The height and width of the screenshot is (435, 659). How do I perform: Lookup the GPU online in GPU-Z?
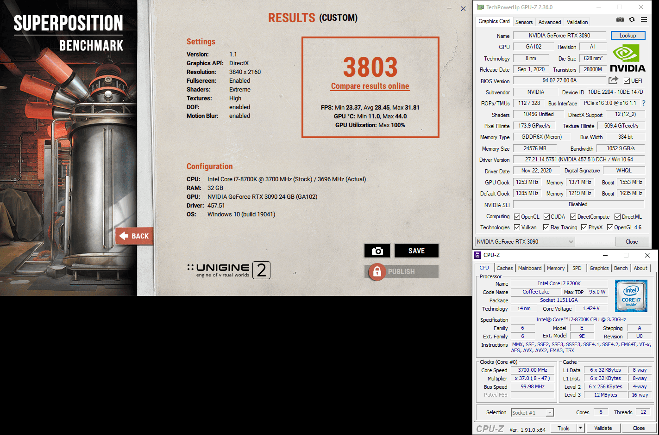pos(628,36)
